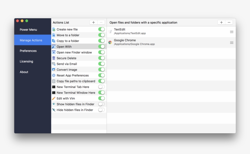Turn off Copy to a folder switch
Viewport: 250px width, 154px height.
click(x=102, y=41)
